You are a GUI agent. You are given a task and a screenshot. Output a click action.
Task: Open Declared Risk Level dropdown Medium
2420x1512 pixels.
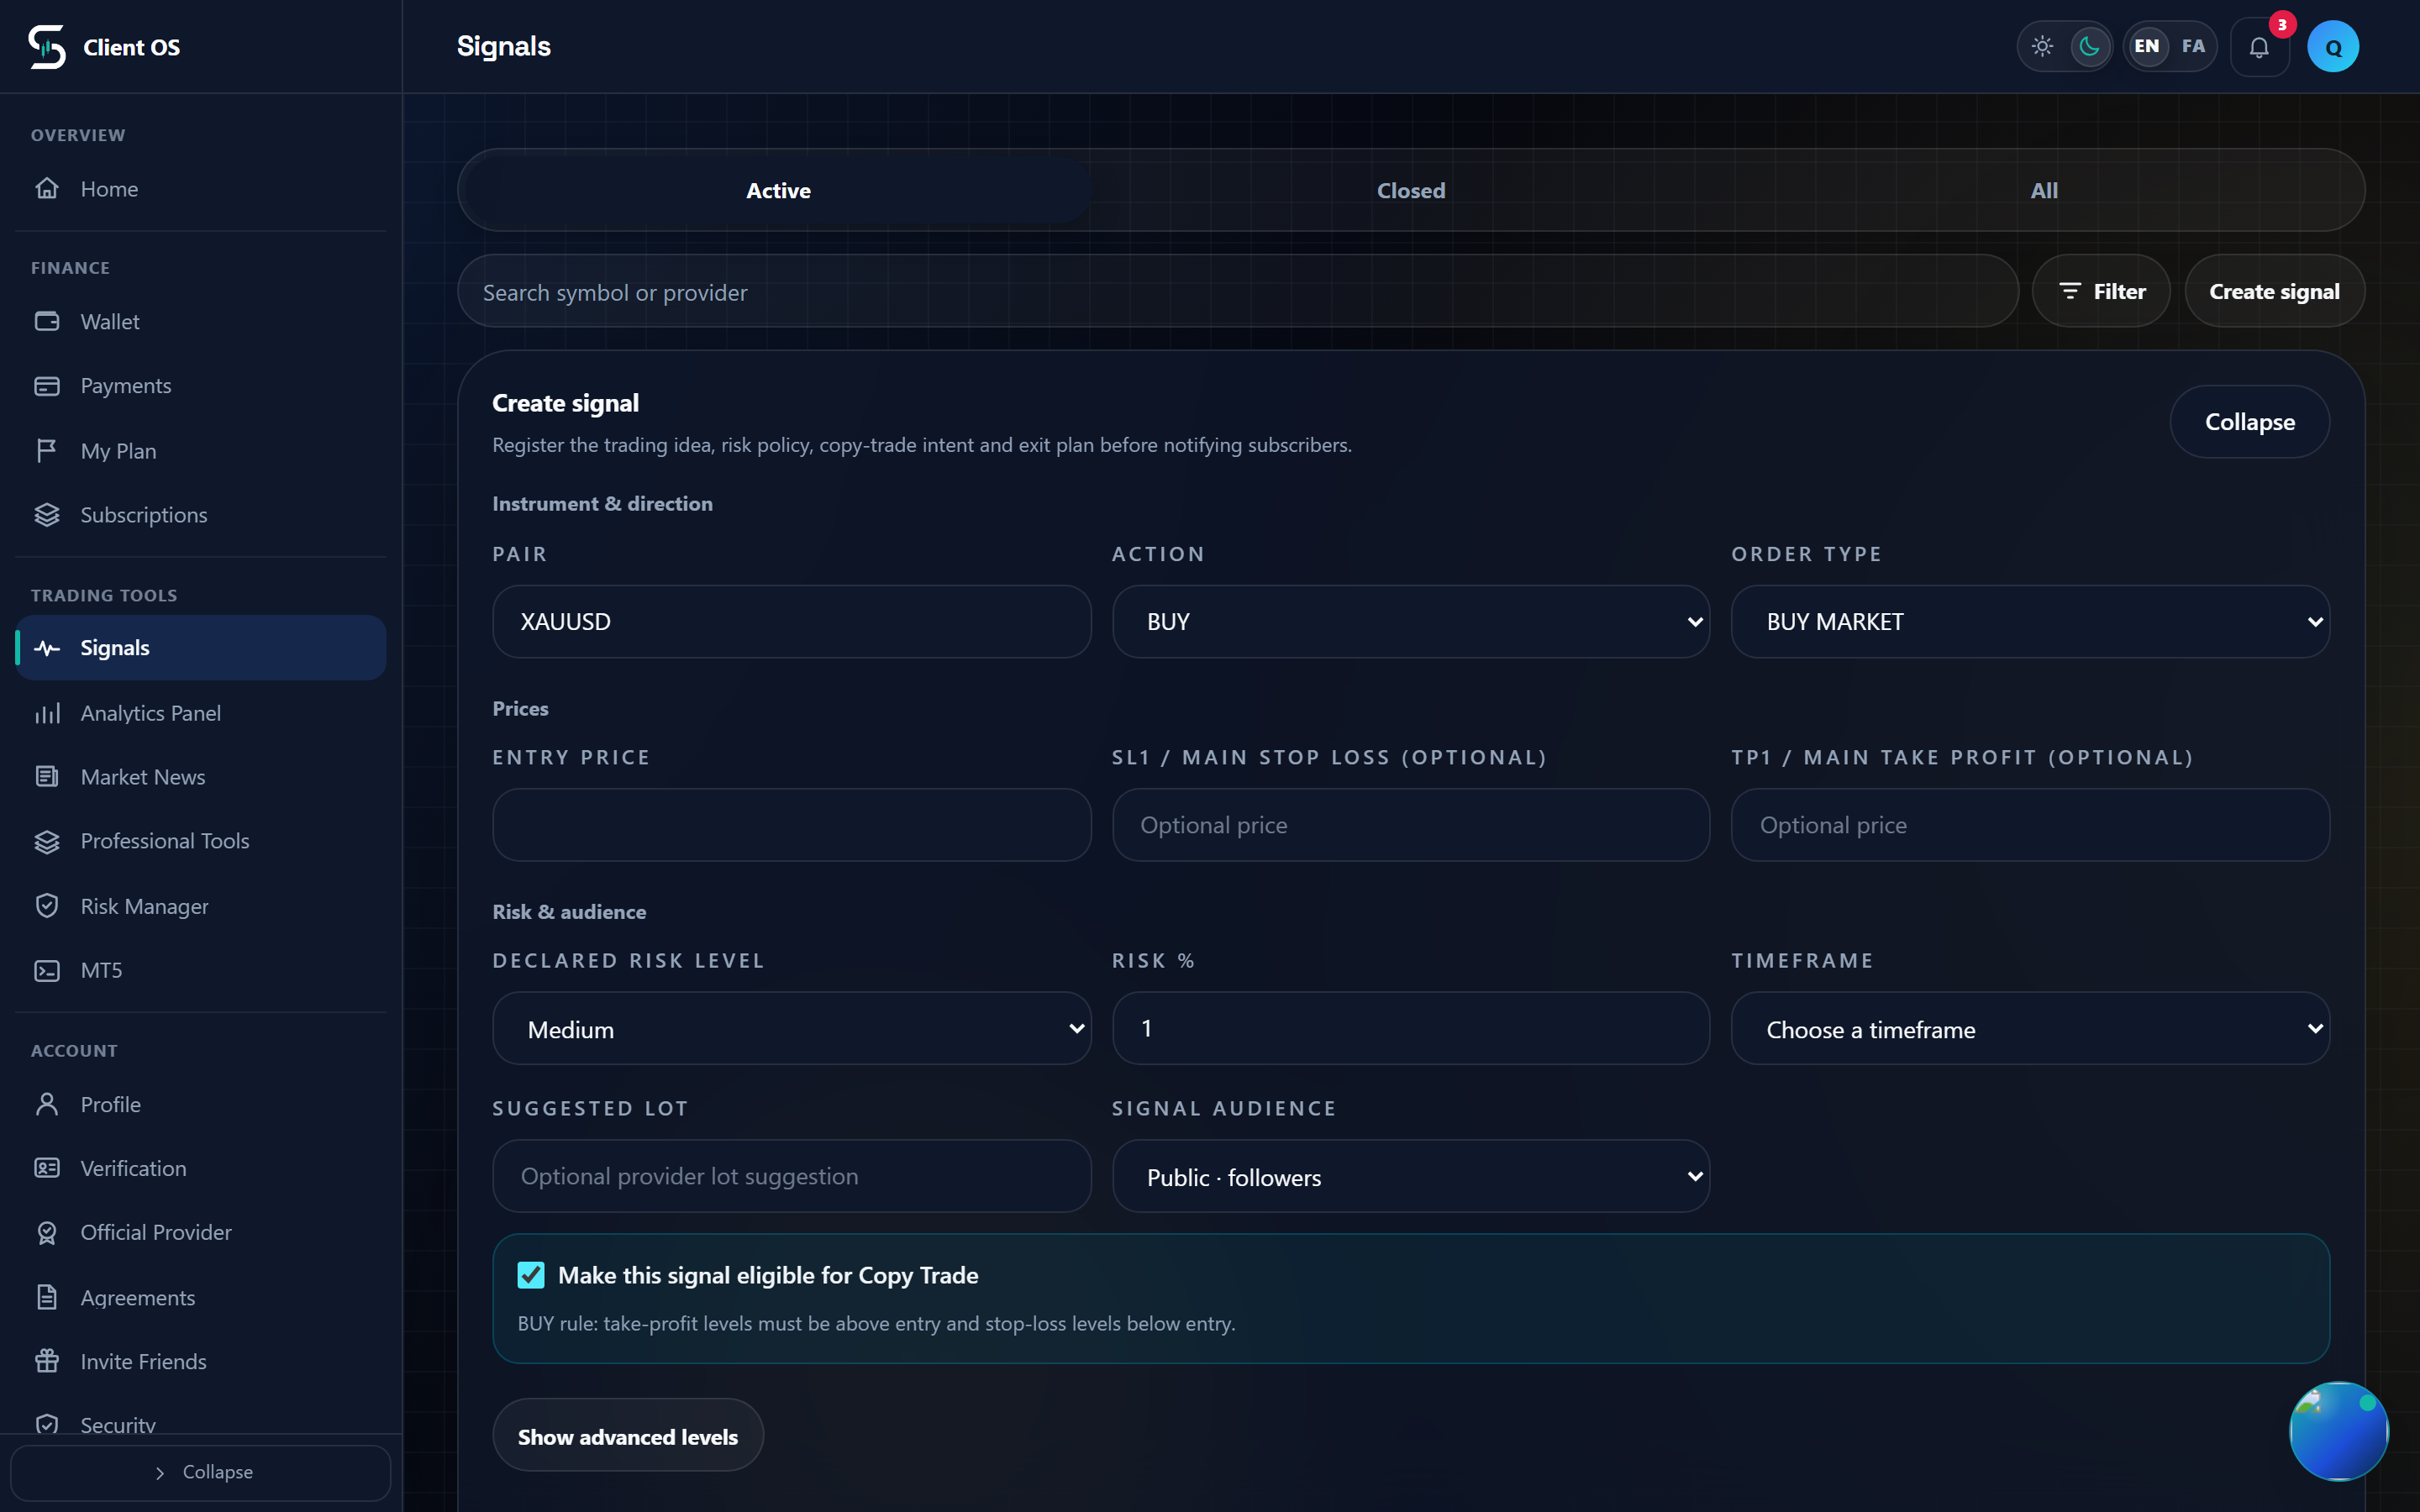[x=791, y=1029]
